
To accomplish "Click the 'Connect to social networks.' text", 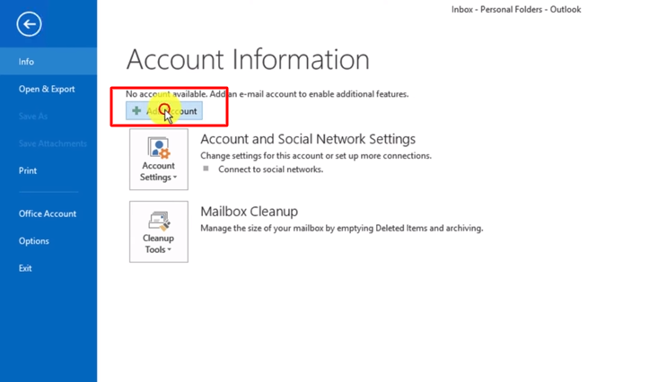I will tap(270, 169).
